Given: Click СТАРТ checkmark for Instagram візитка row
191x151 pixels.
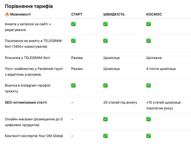Looking at the screenshot, I should point(73,85).
